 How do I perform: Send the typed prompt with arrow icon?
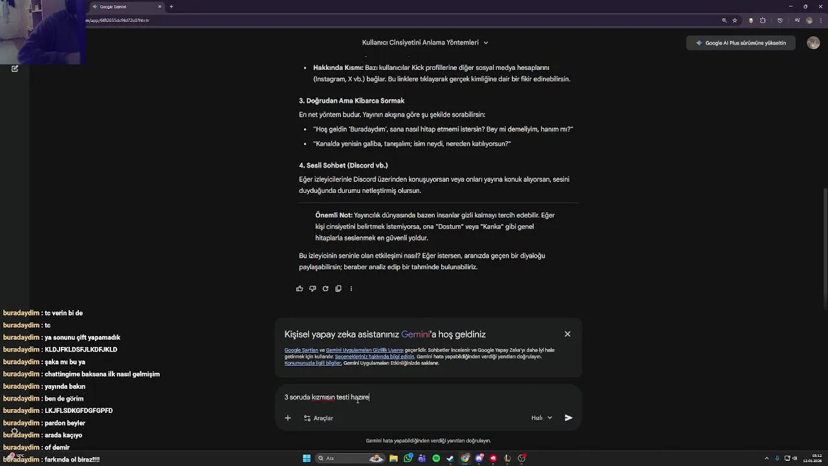point(569,418)
